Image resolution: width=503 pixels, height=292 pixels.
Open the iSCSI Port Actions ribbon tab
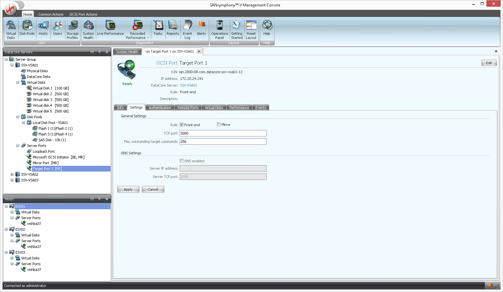(83, 14)
